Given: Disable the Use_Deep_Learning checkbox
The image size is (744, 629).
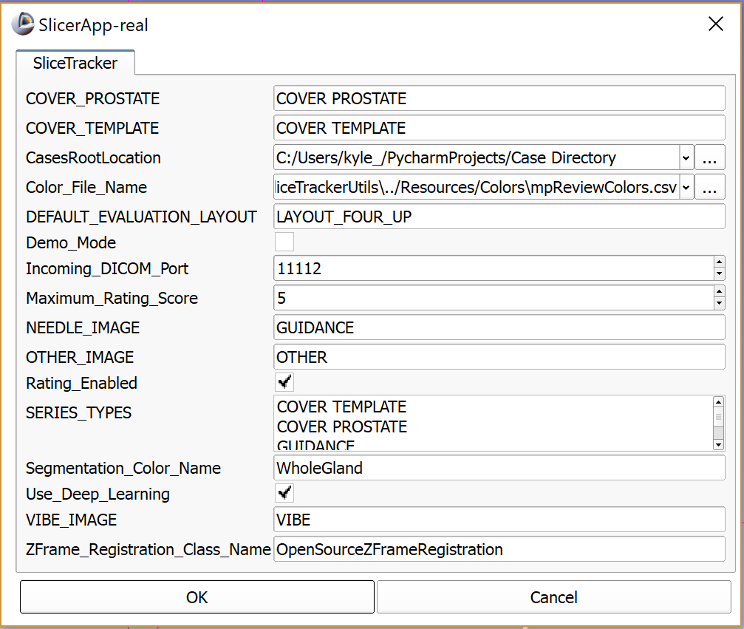Looking at the screenshot, I should 284,494.
